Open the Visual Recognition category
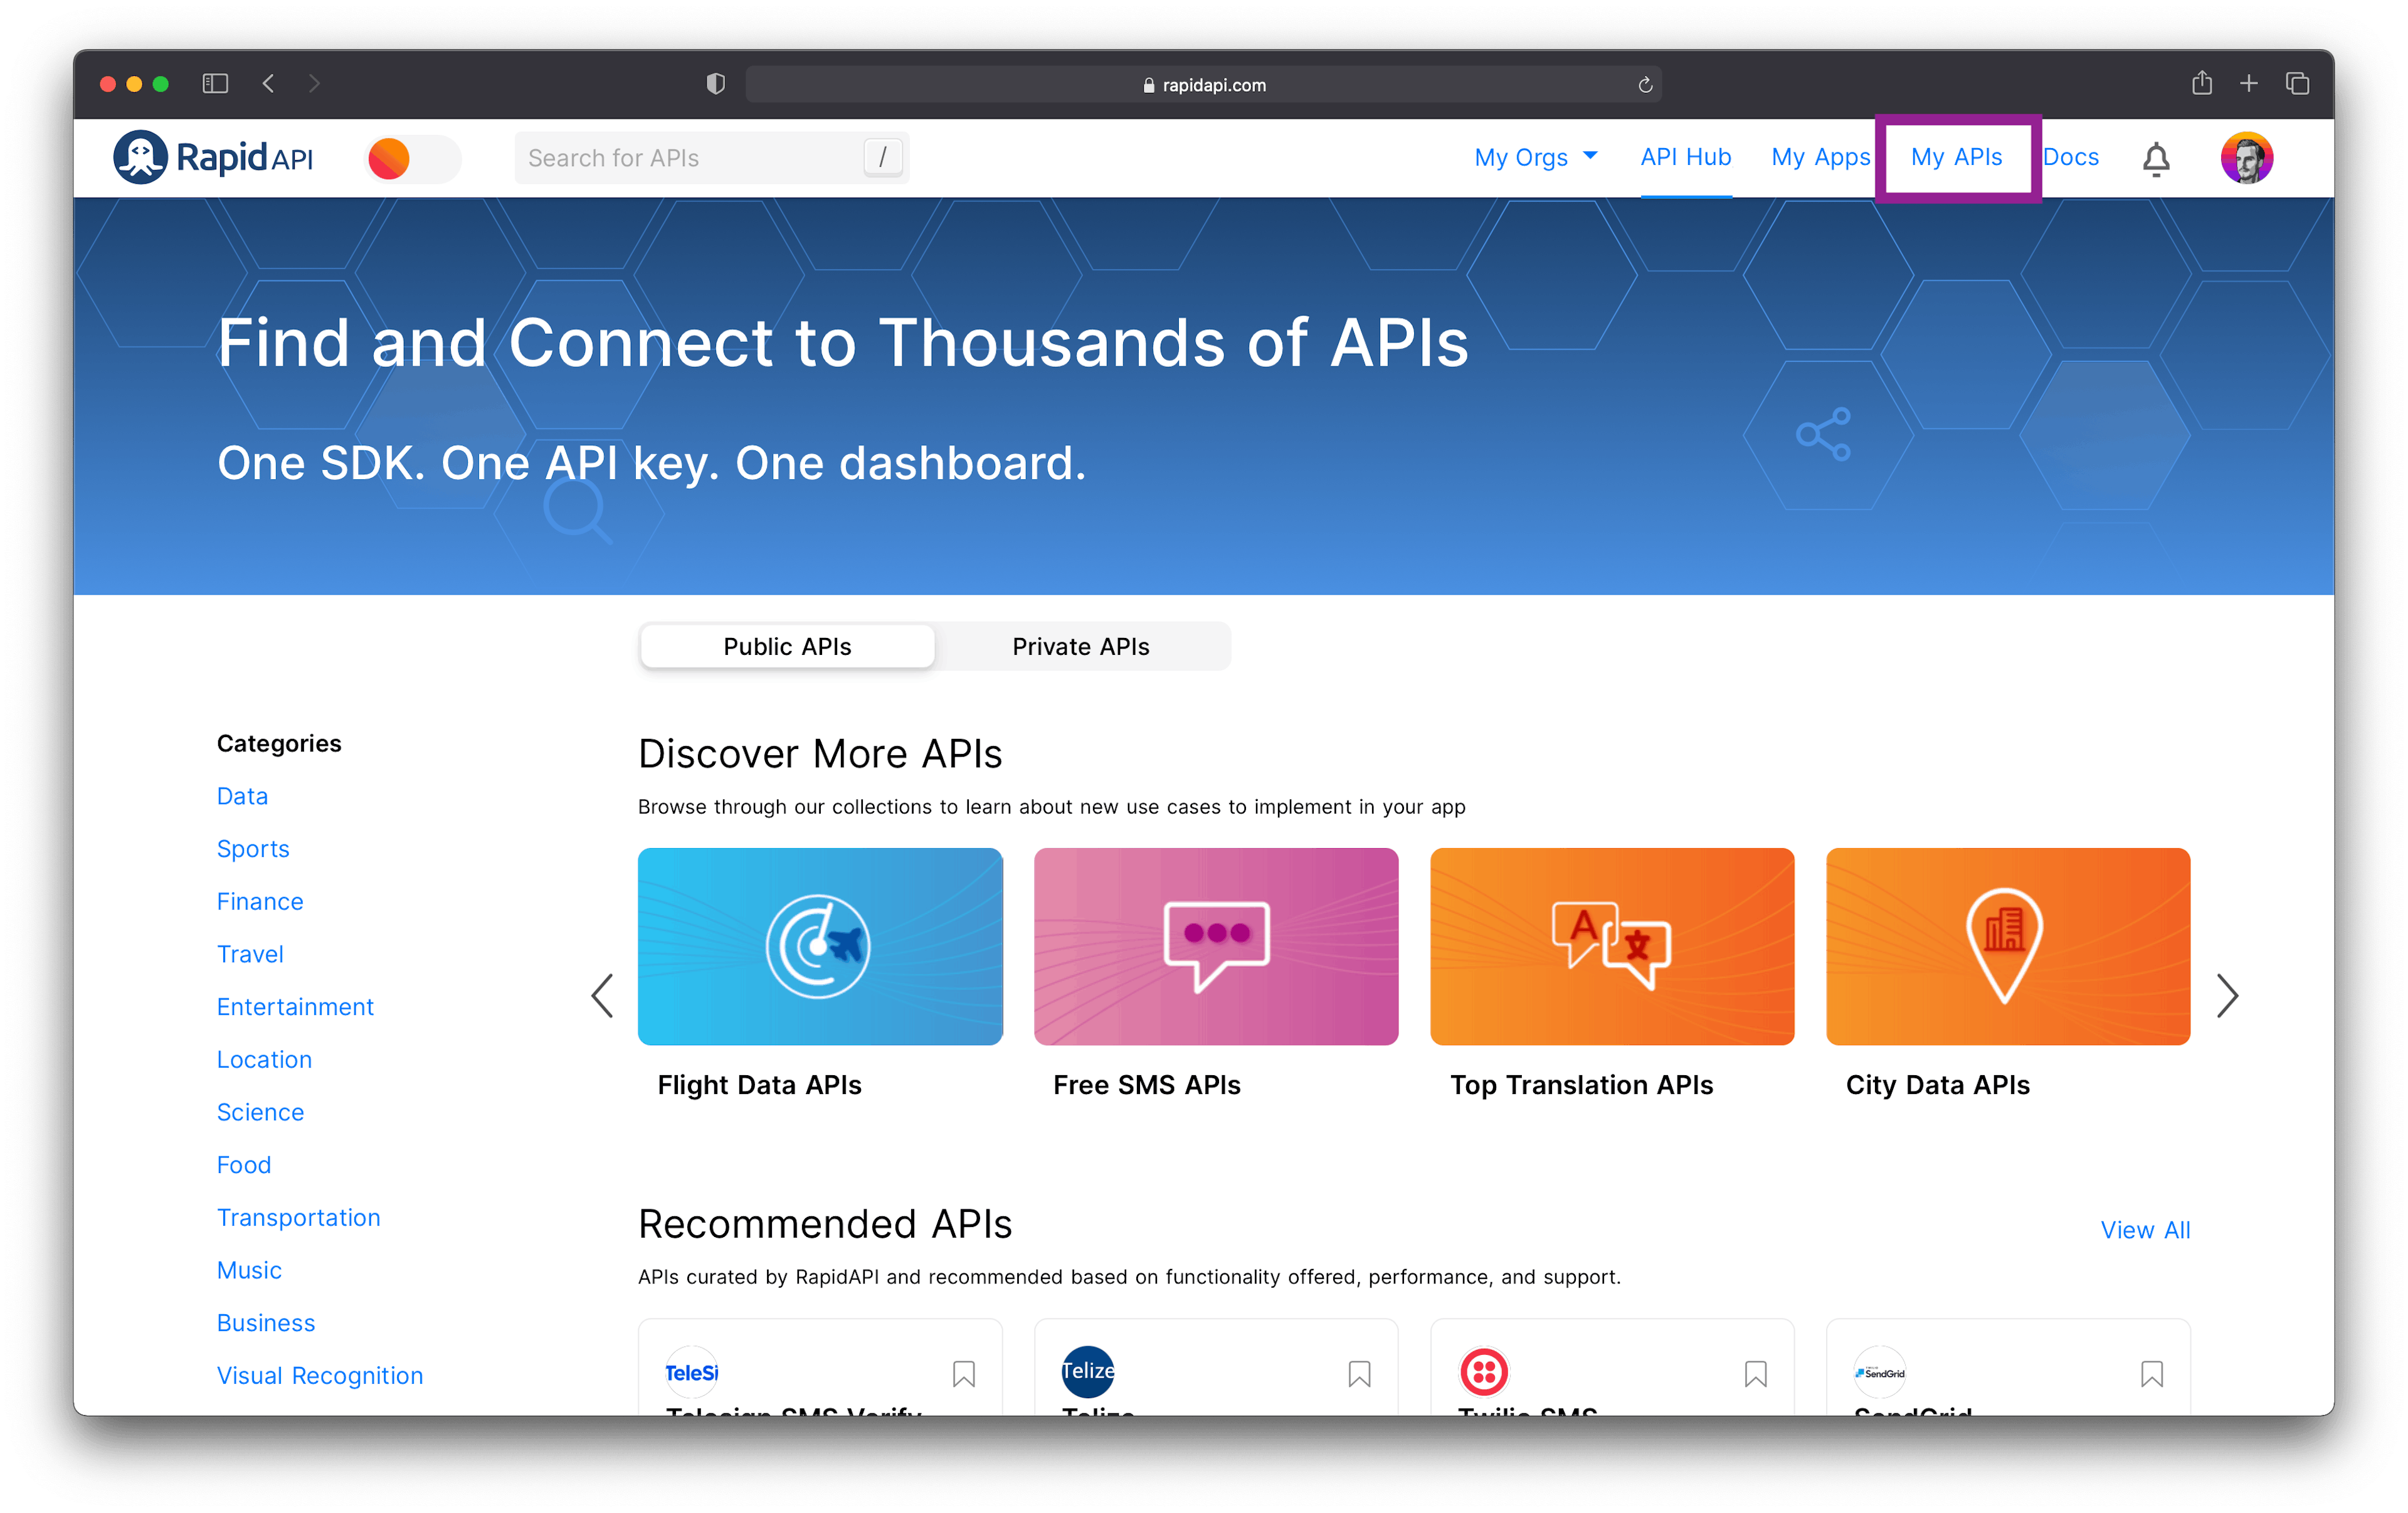The image size is (2408, 1513). pos(320,1375)
